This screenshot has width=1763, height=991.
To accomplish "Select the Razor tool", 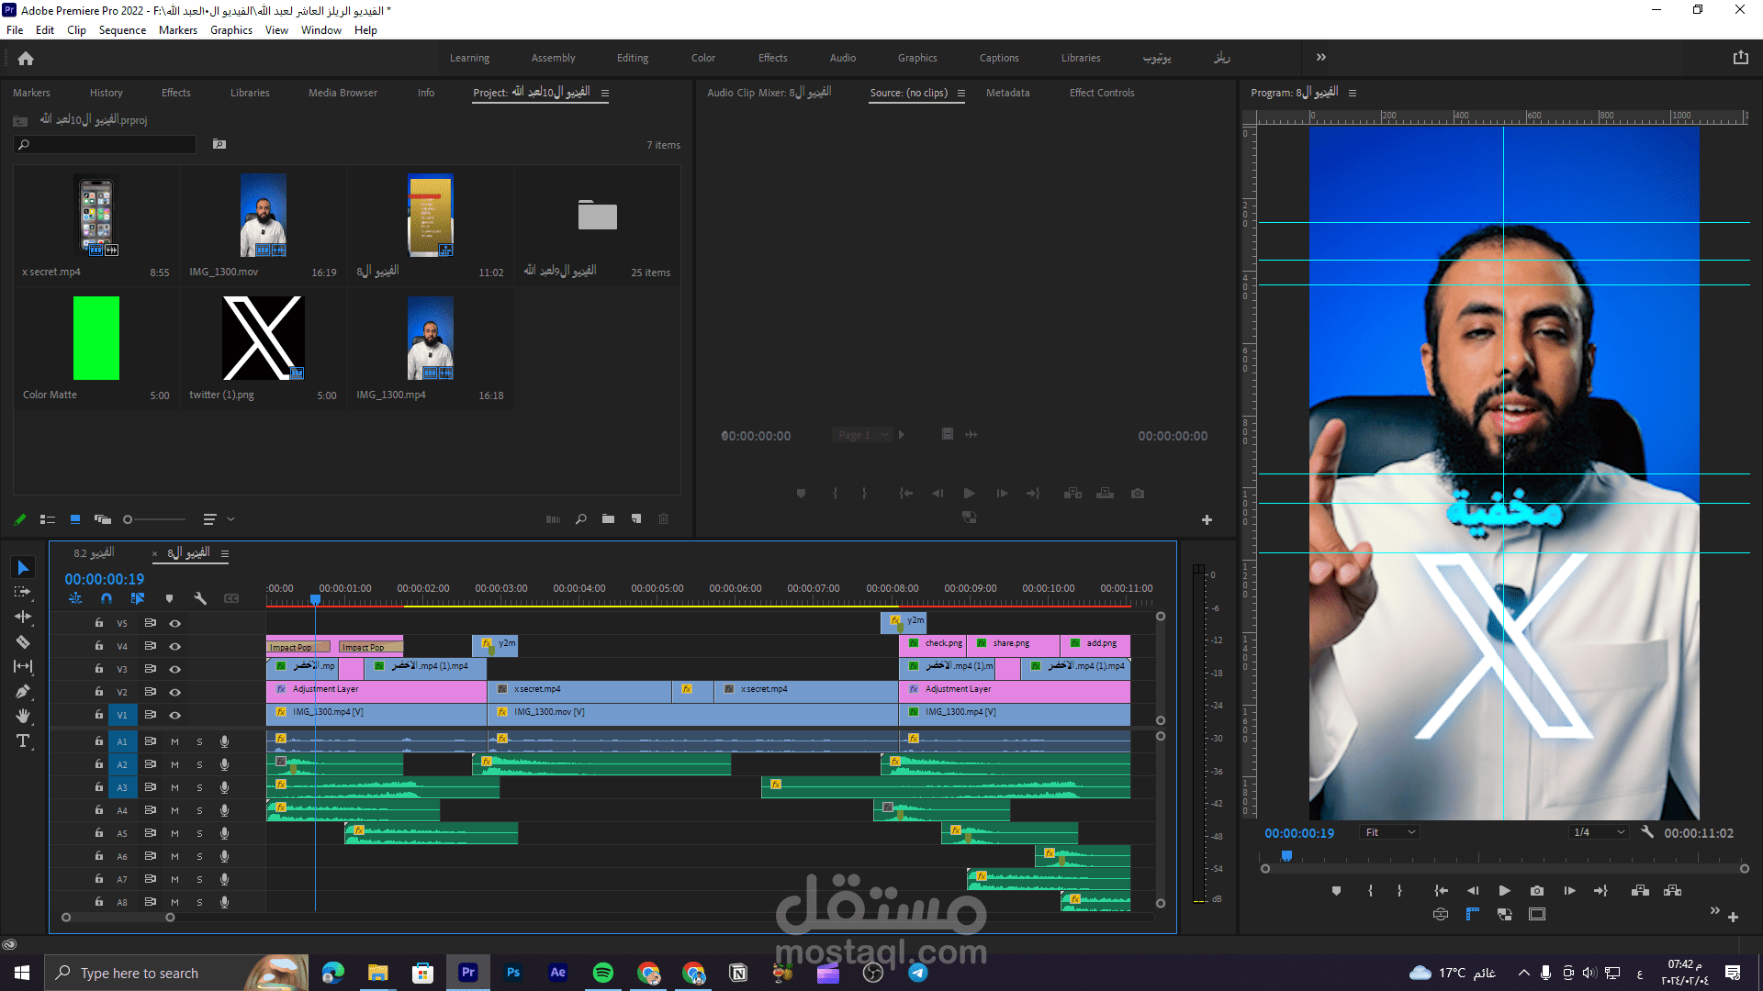I will 23,642.
